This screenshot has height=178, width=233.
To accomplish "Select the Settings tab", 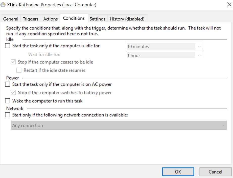I will pyautogui.click(x=98, y=19).
